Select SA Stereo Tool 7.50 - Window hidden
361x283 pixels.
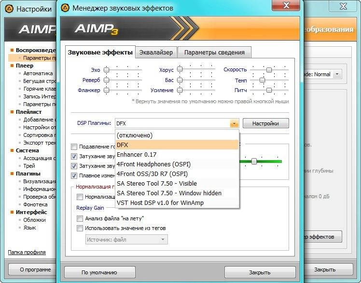[177, 193]
